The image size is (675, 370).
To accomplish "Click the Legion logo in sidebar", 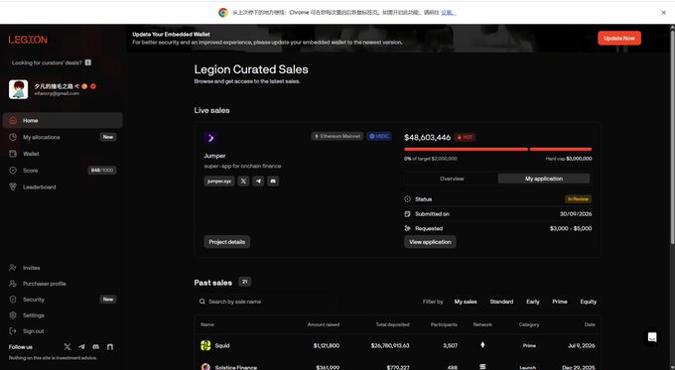I will [28, 40].
